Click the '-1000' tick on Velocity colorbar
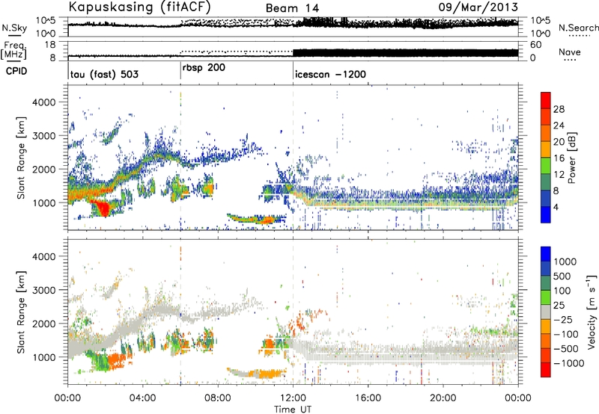 [x=568, y=363]
